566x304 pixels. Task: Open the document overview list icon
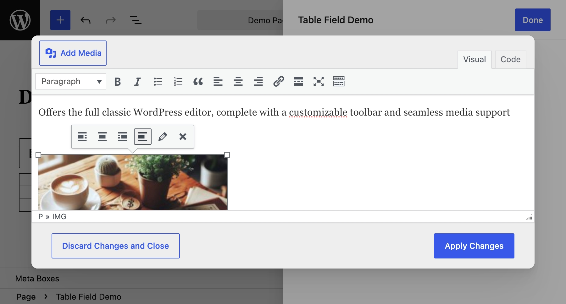tap(136, 20)
